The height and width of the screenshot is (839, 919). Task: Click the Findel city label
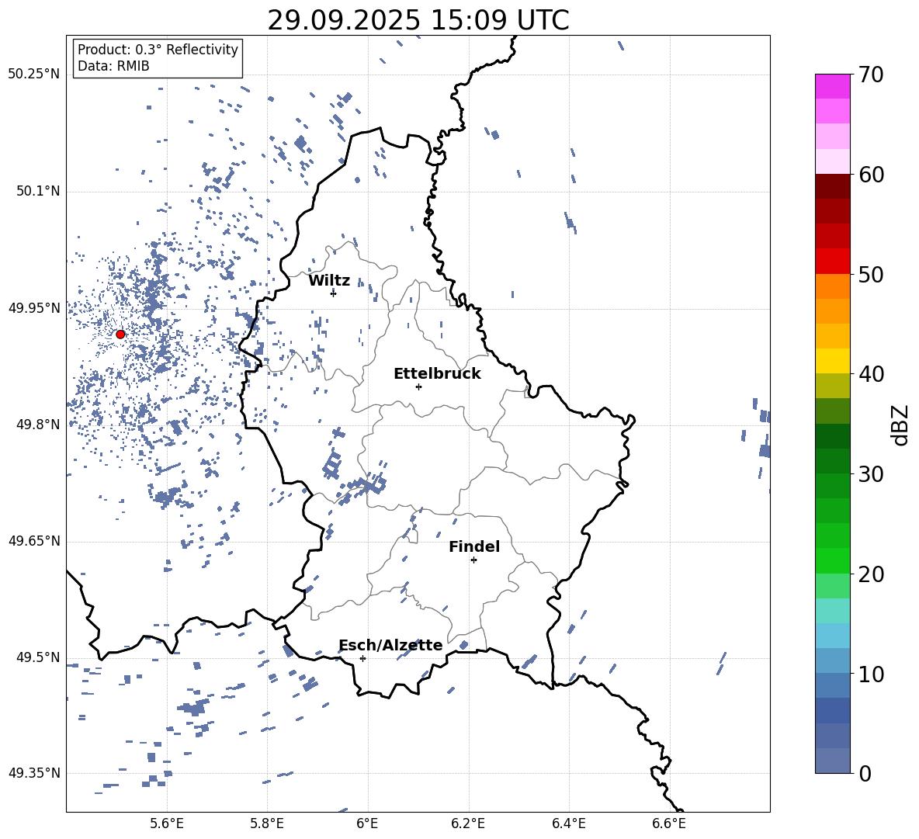(474, 546)
